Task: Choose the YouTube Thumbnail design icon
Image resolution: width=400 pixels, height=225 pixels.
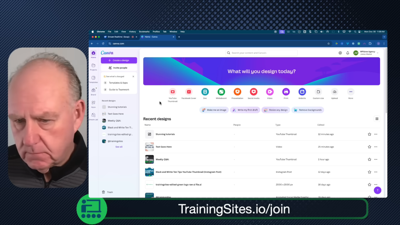Action: coord(173,92)
